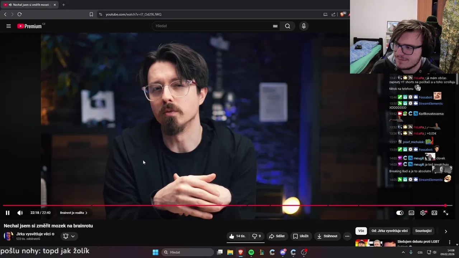Toggle the autoplay switch in player
The height and width of the screenshot is (258, 459).
(400, 213)
